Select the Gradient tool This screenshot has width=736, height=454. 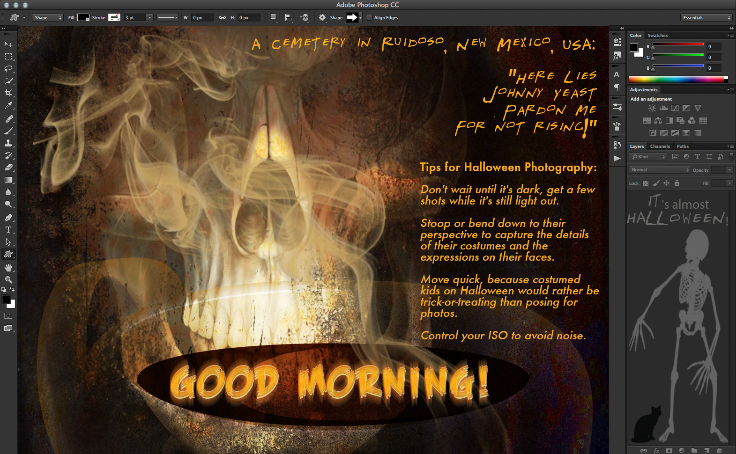tap(8, 180)
